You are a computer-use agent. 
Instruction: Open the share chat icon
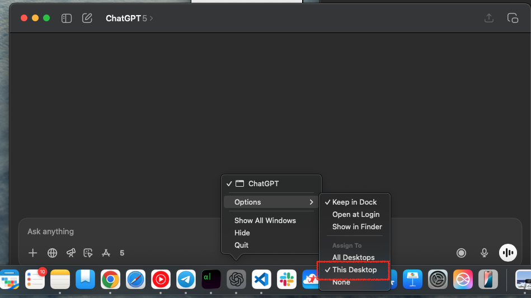[x=488, y=18]
